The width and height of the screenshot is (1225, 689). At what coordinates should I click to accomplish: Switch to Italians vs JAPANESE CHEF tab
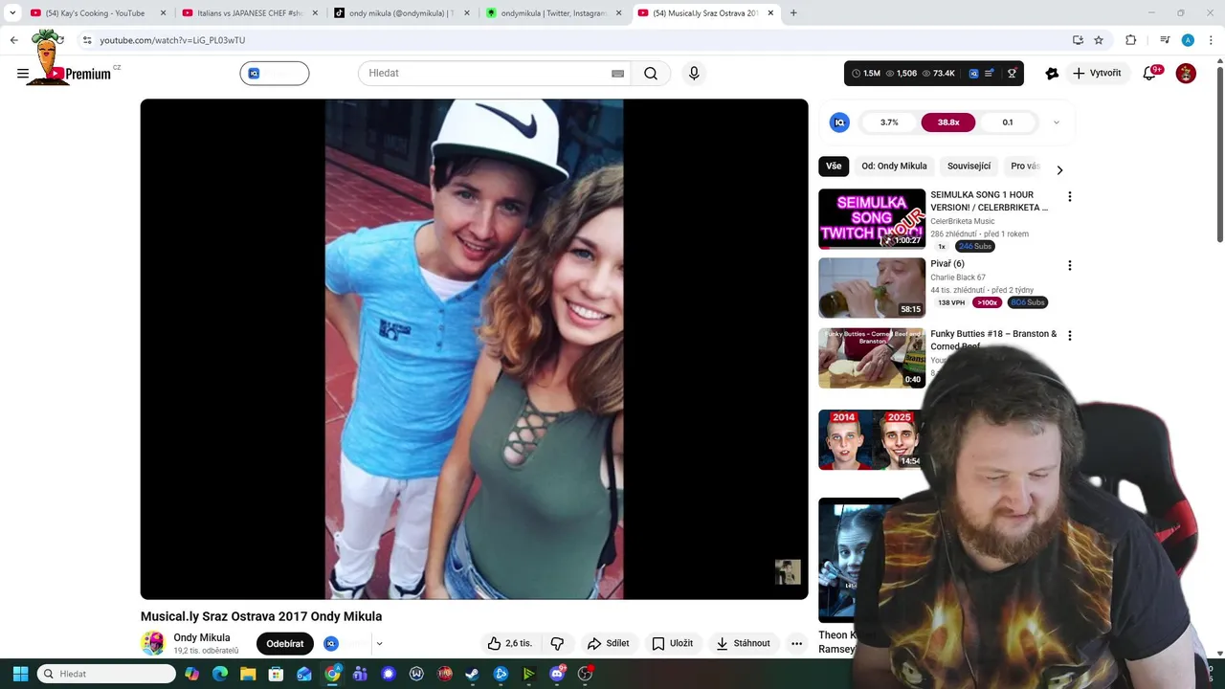249,13
